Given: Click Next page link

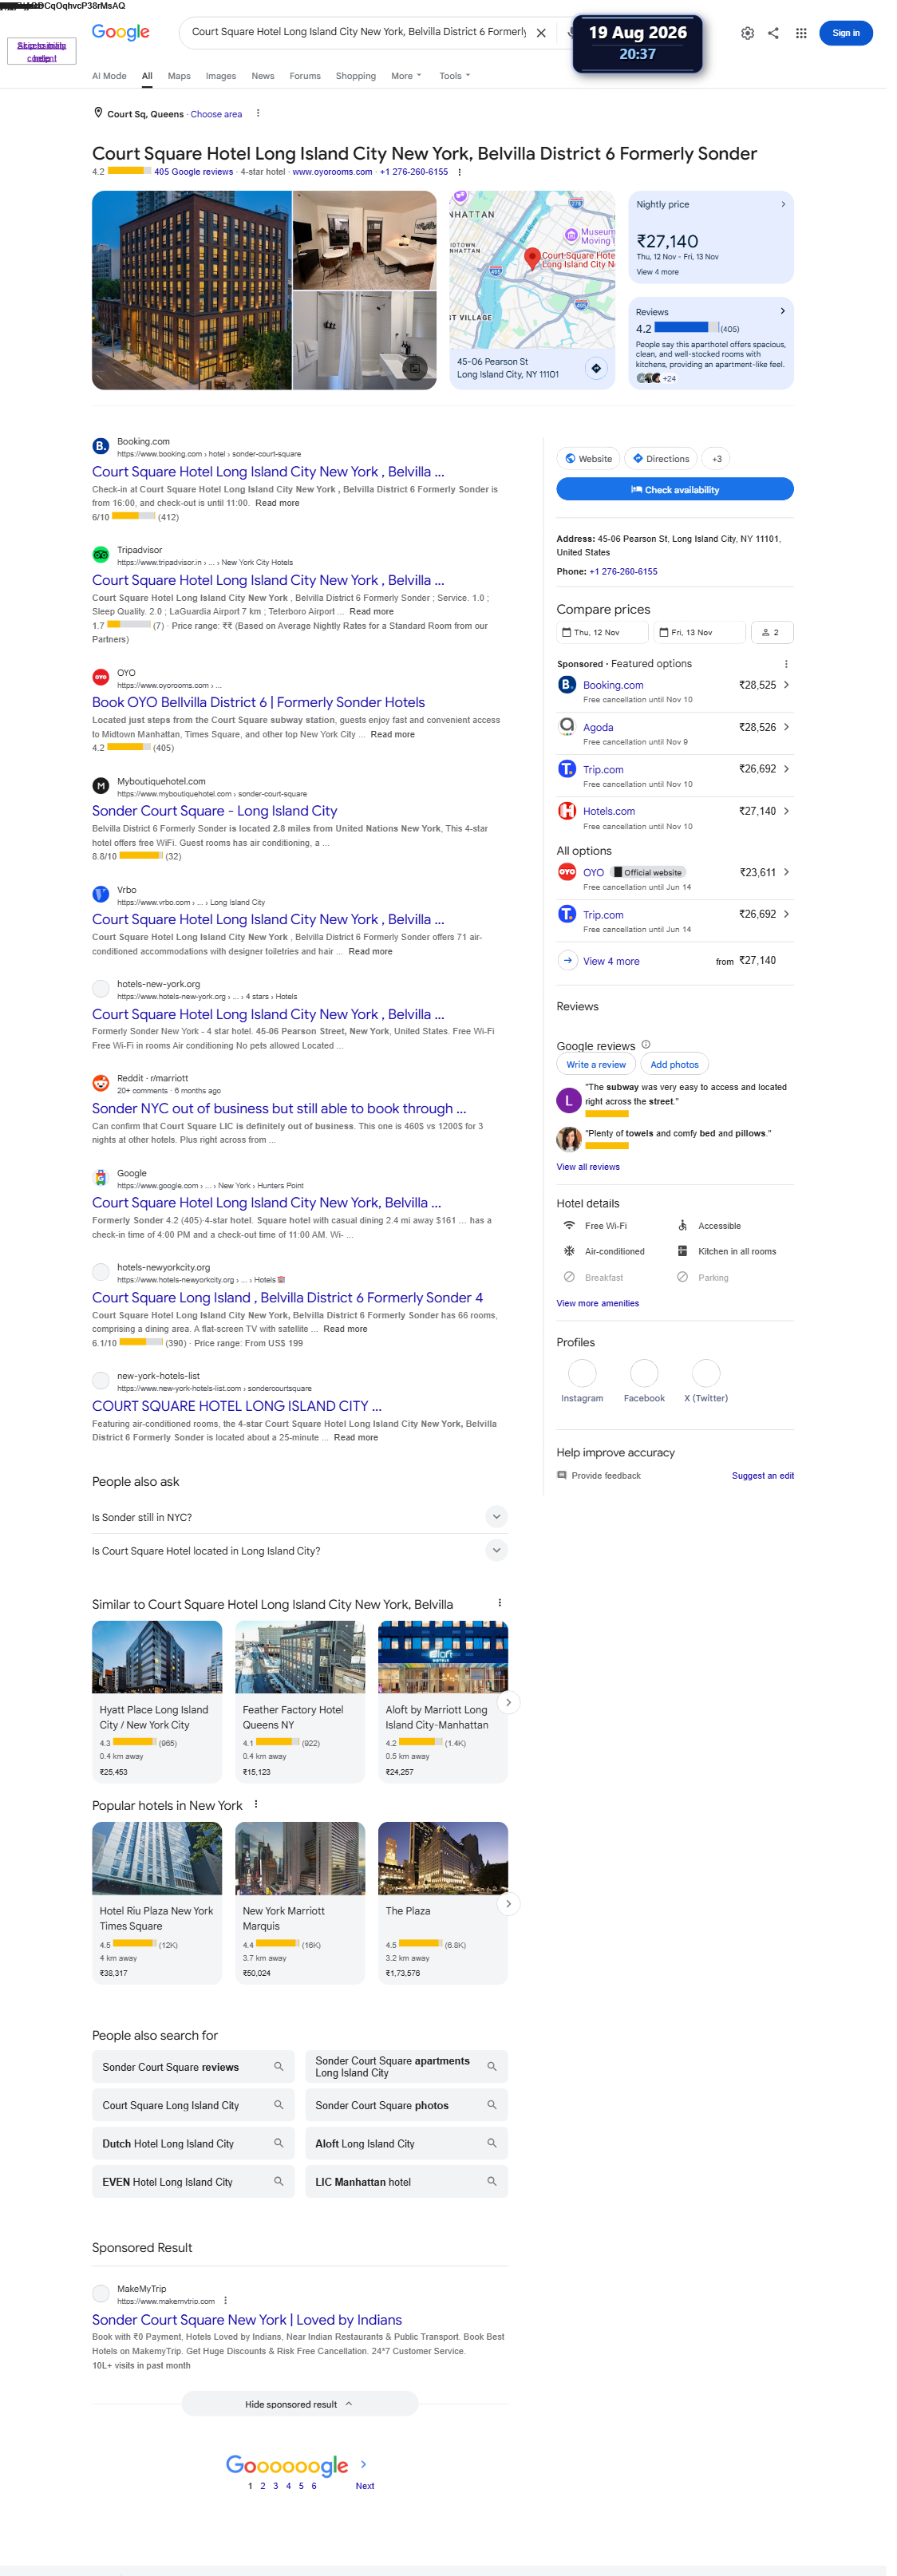Looking at the screenshot, I should point(365,2486).
